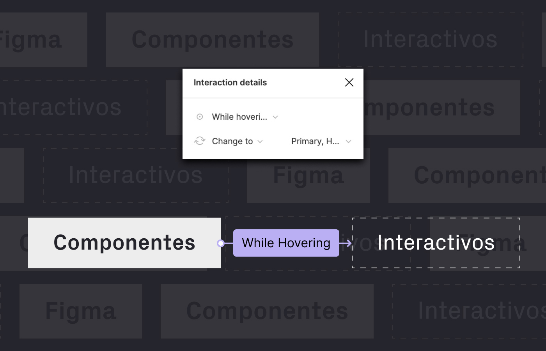
Task: Click the Componentes tile at top center
Action: (213, 39)
